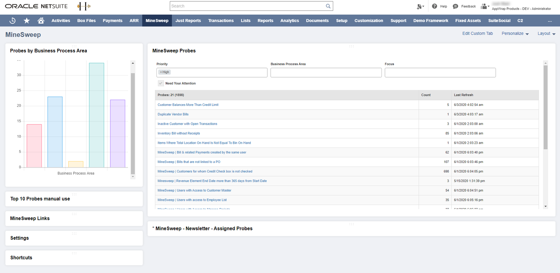Screen dimensions: 560x273
Task: Open the SuiteSocial menu
Action: pos(499,21)
